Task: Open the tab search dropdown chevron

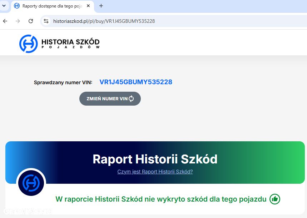Action: pyautogui.click(x=4, y=6)
